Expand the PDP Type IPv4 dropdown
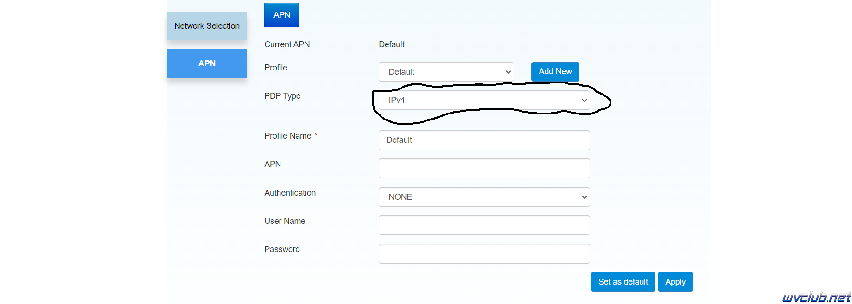 tap(484, 100)
